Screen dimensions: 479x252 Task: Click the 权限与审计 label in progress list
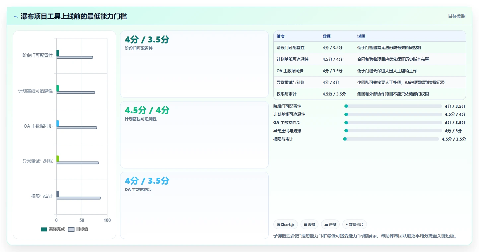tap(283, 139)
